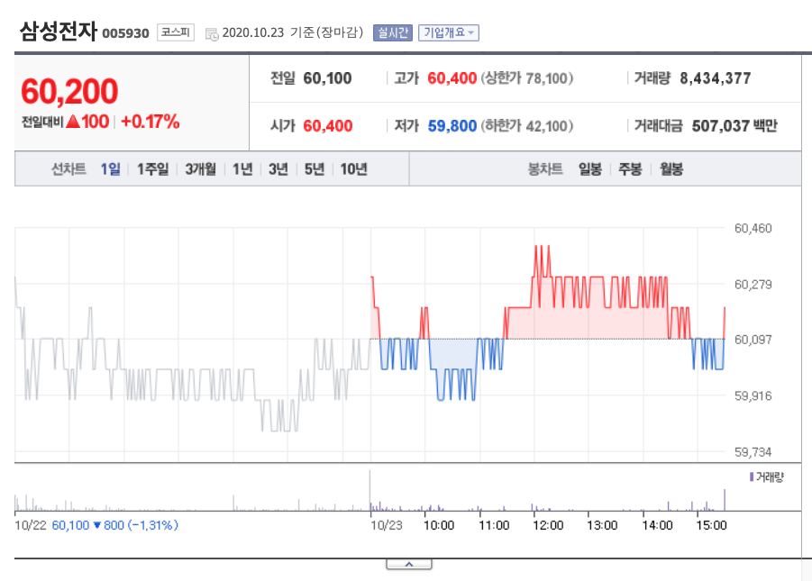Screen dimensions: 812x581
Task: Click the 10/22 previous day summary 60,100
Action: [x=71, y=525]
